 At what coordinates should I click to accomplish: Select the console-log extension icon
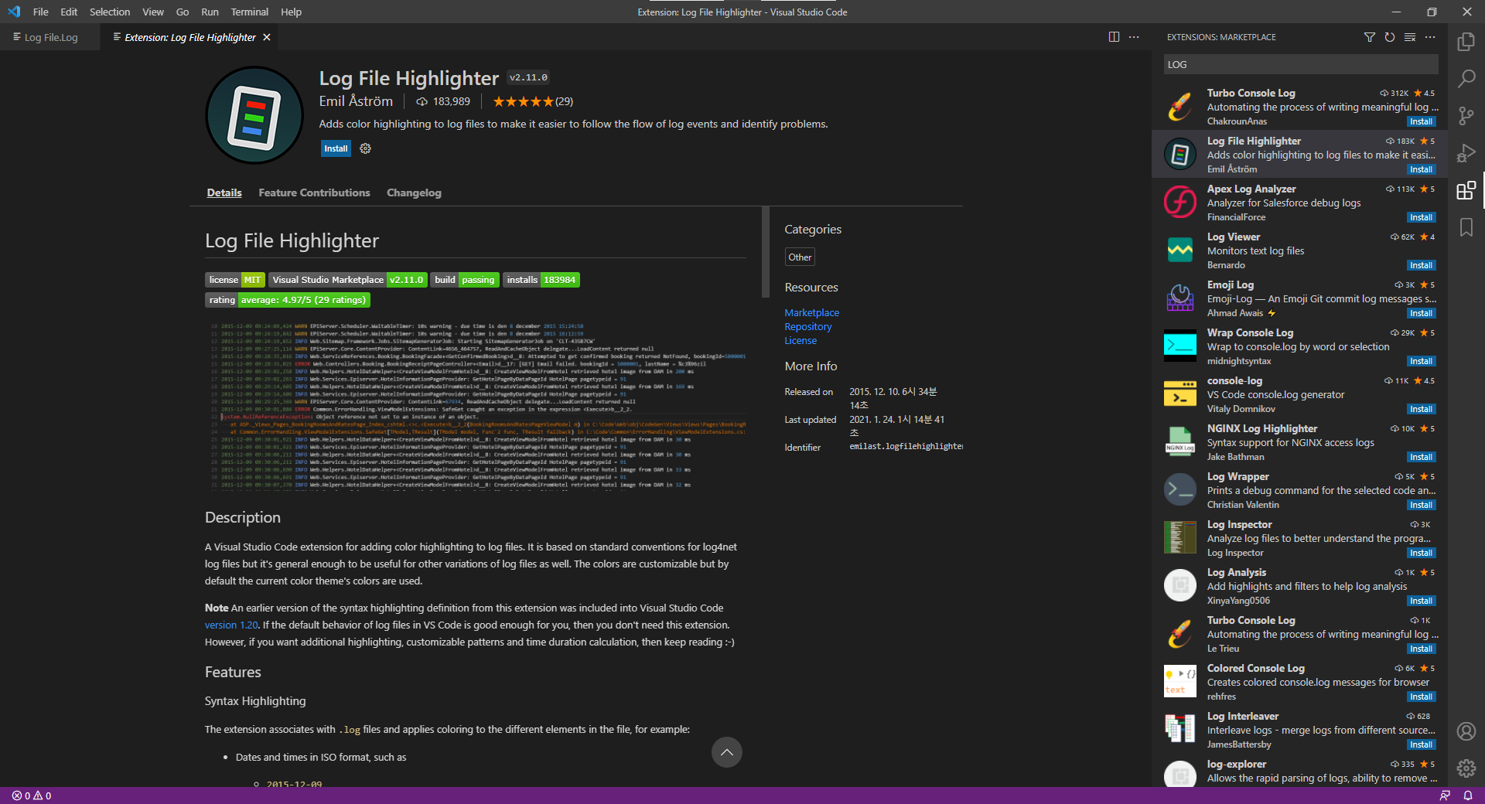pyautogui.click(x=1180, y=394)
